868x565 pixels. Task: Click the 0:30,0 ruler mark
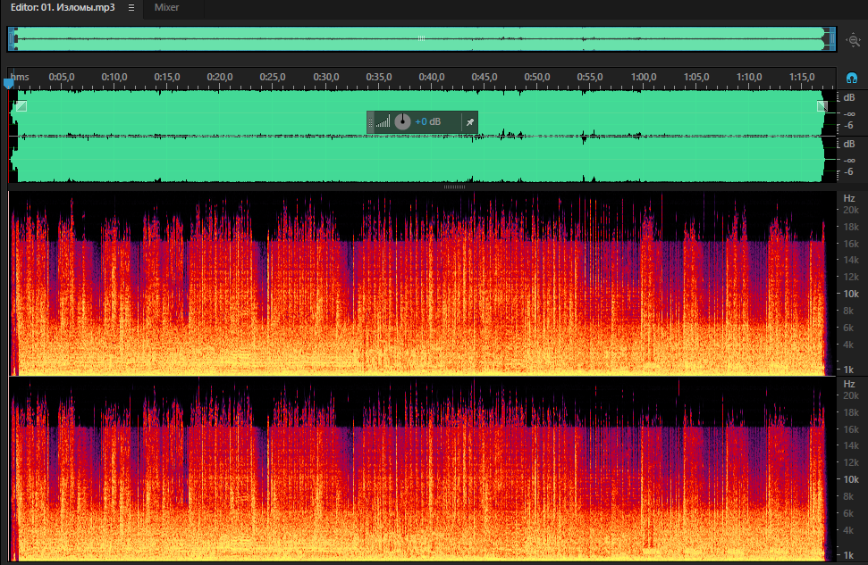[326, 77]
